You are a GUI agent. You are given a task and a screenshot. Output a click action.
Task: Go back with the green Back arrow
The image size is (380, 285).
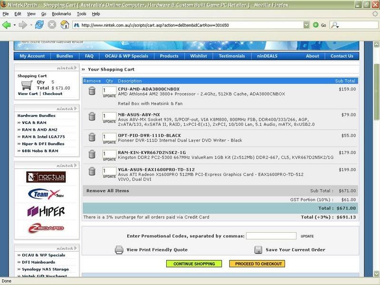[x=7, y=25]
